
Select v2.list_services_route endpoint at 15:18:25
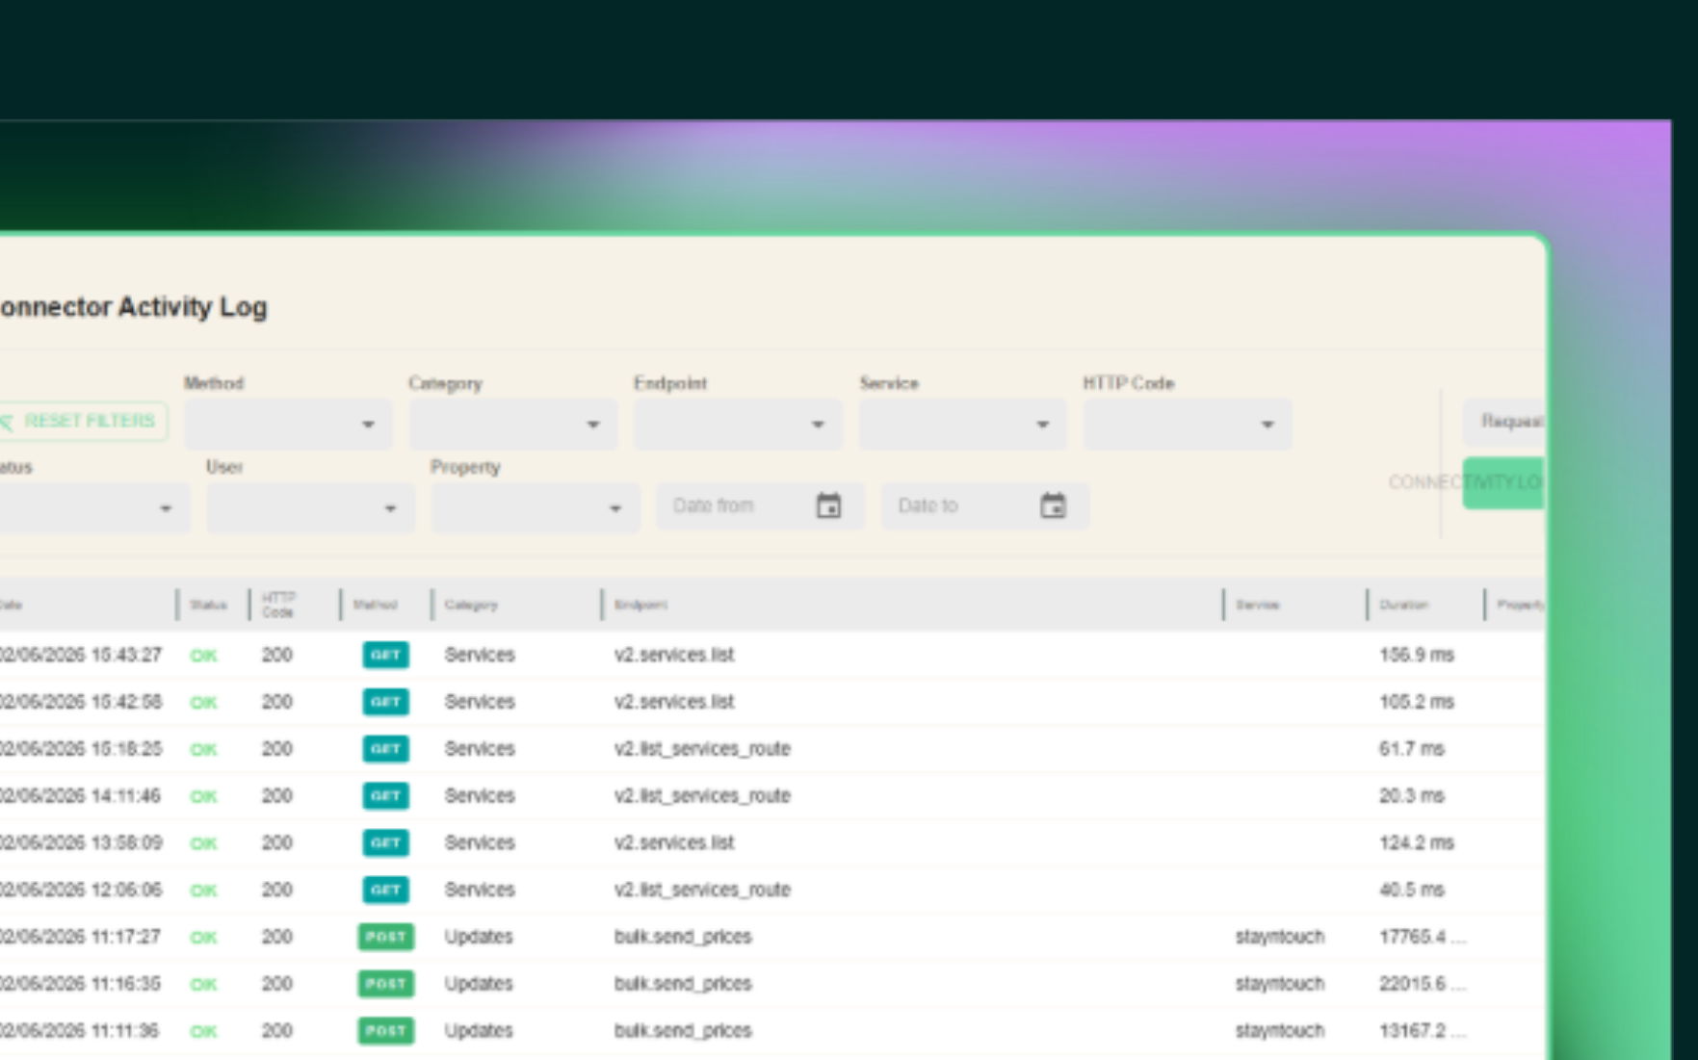click(x=702, y=749)
